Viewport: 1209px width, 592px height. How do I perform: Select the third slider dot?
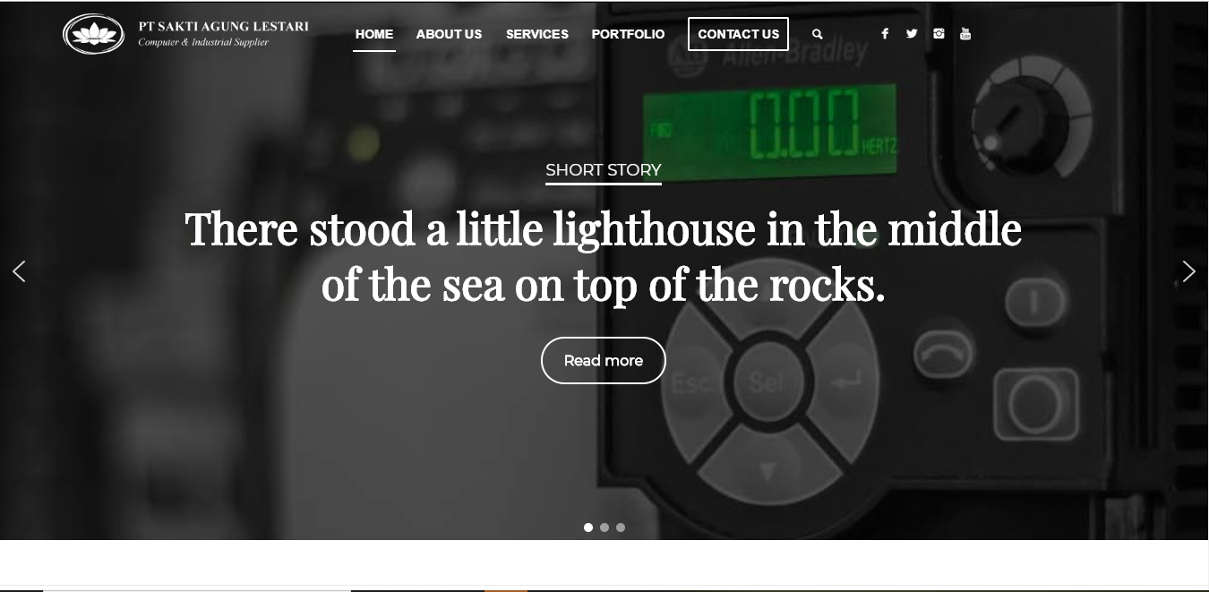[x=621, y=528]
